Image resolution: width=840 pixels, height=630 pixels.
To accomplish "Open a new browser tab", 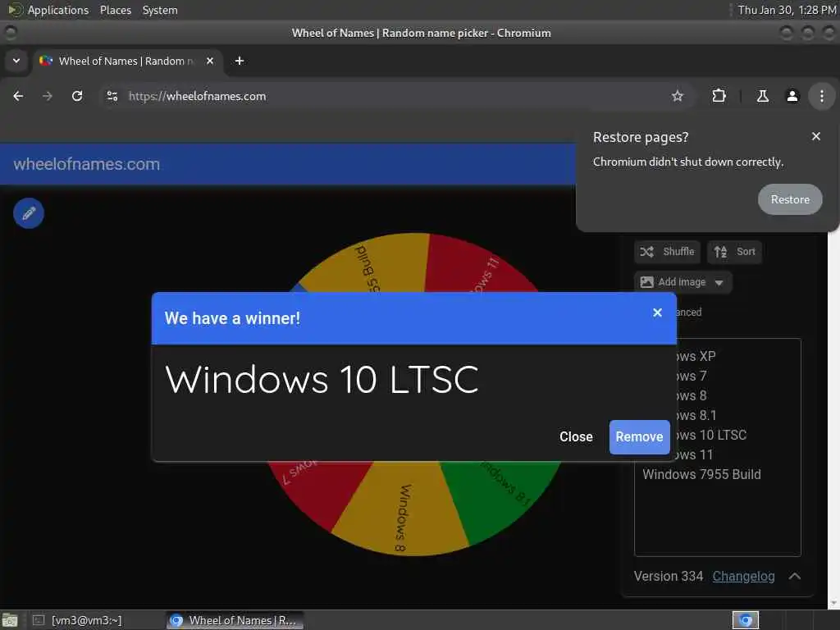I will 240,61.
